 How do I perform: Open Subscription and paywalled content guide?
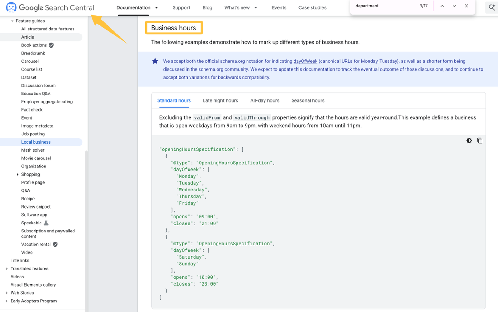(48, 233)
